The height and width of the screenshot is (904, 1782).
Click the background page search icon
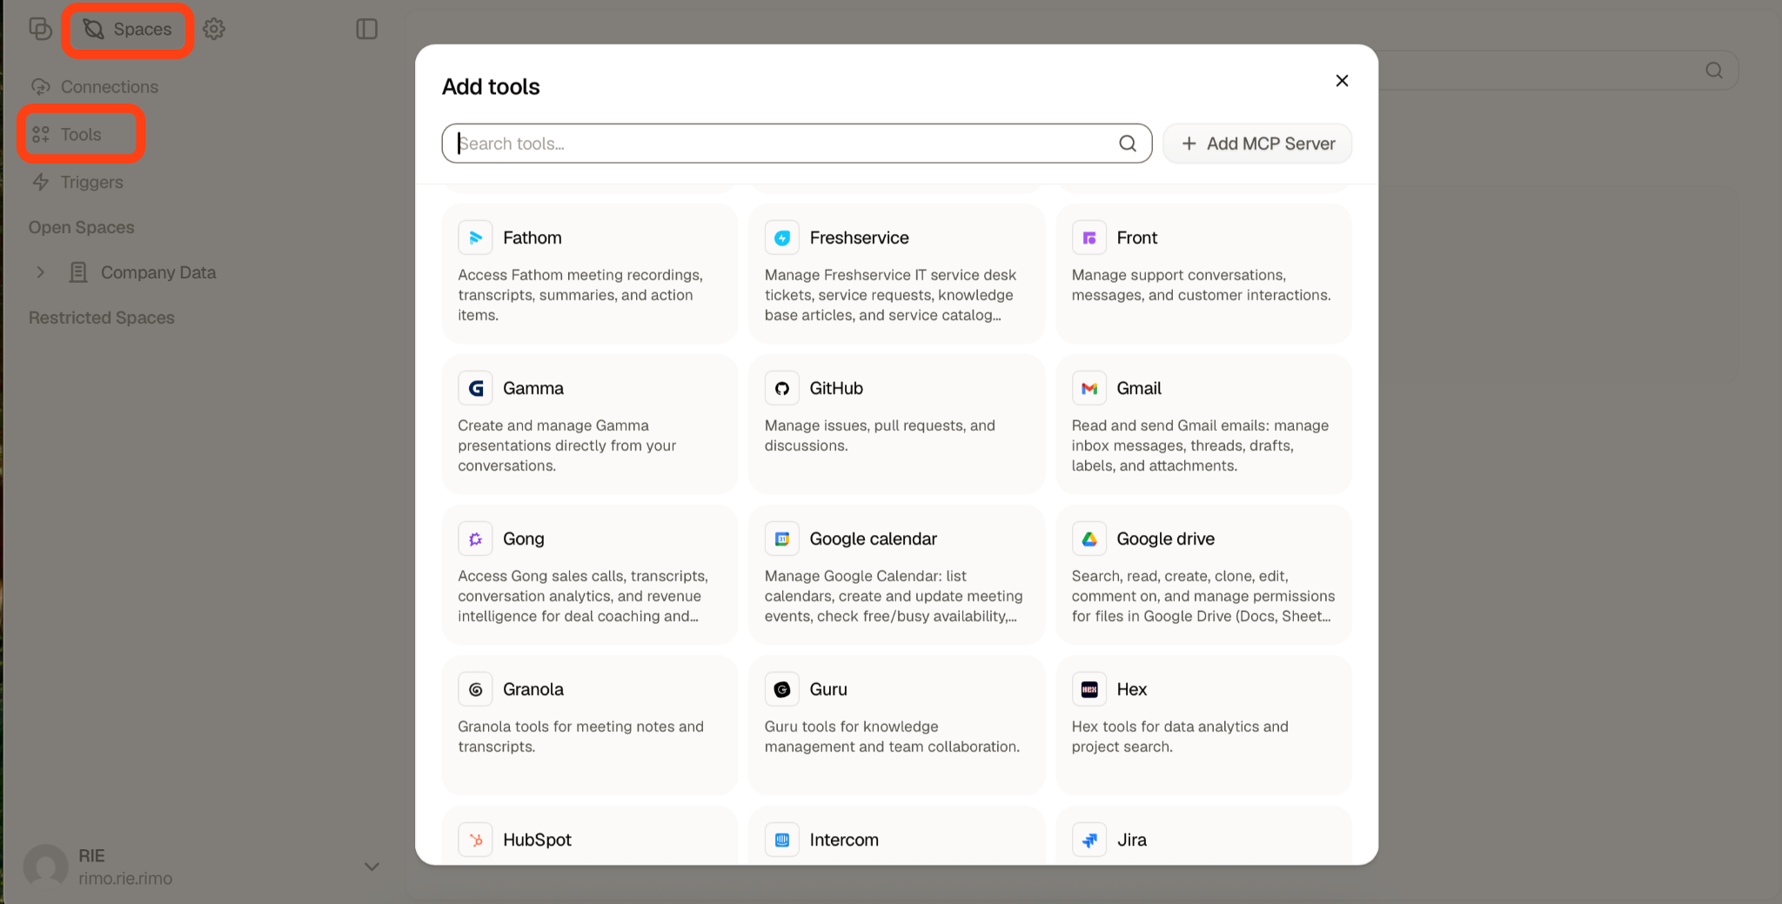[x=1714, y=70]
